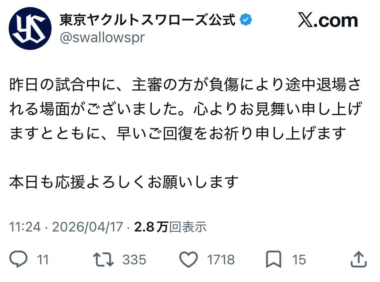Click the bookmark count 15
Screen dimensions: 380x282
coord(299,260)
